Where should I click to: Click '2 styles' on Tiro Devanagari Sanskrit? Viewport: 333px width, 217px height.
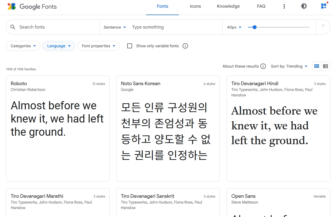209,196
